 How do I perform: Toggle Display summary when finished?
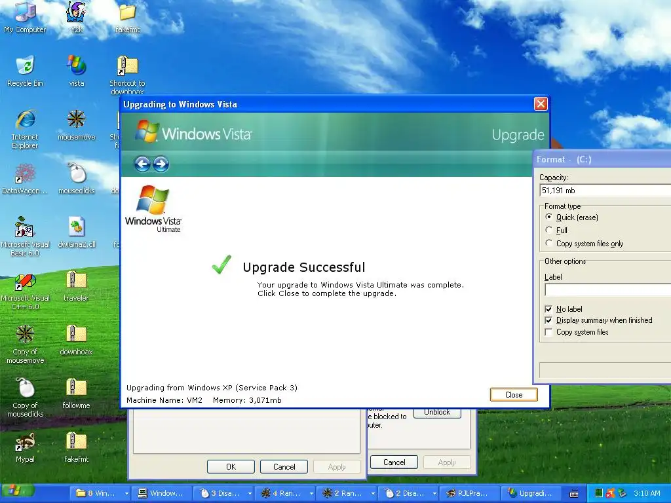[548, 320]
